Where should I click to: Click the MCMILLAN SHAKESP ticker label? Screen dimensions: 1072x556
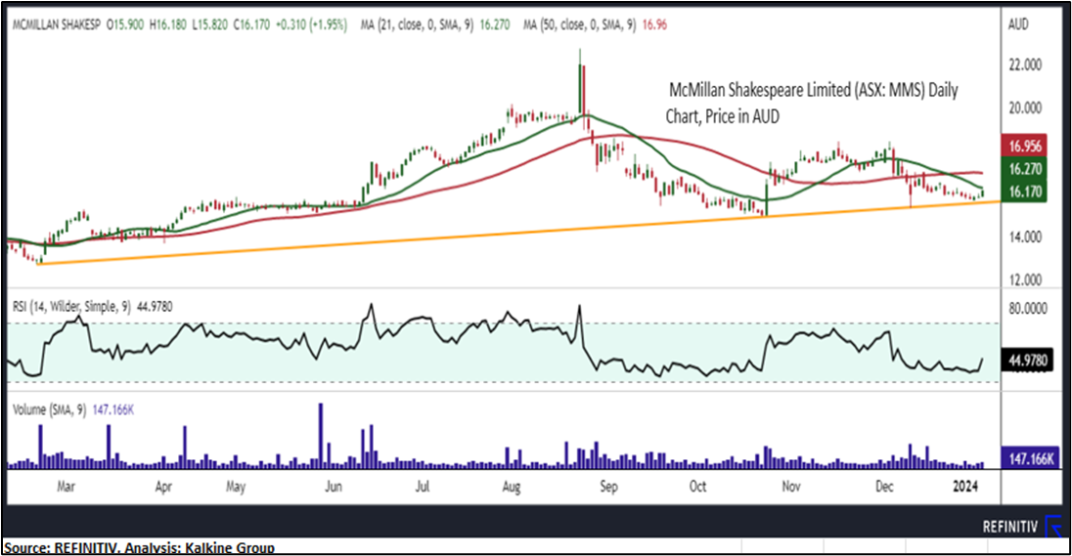[x=57, y=25]
